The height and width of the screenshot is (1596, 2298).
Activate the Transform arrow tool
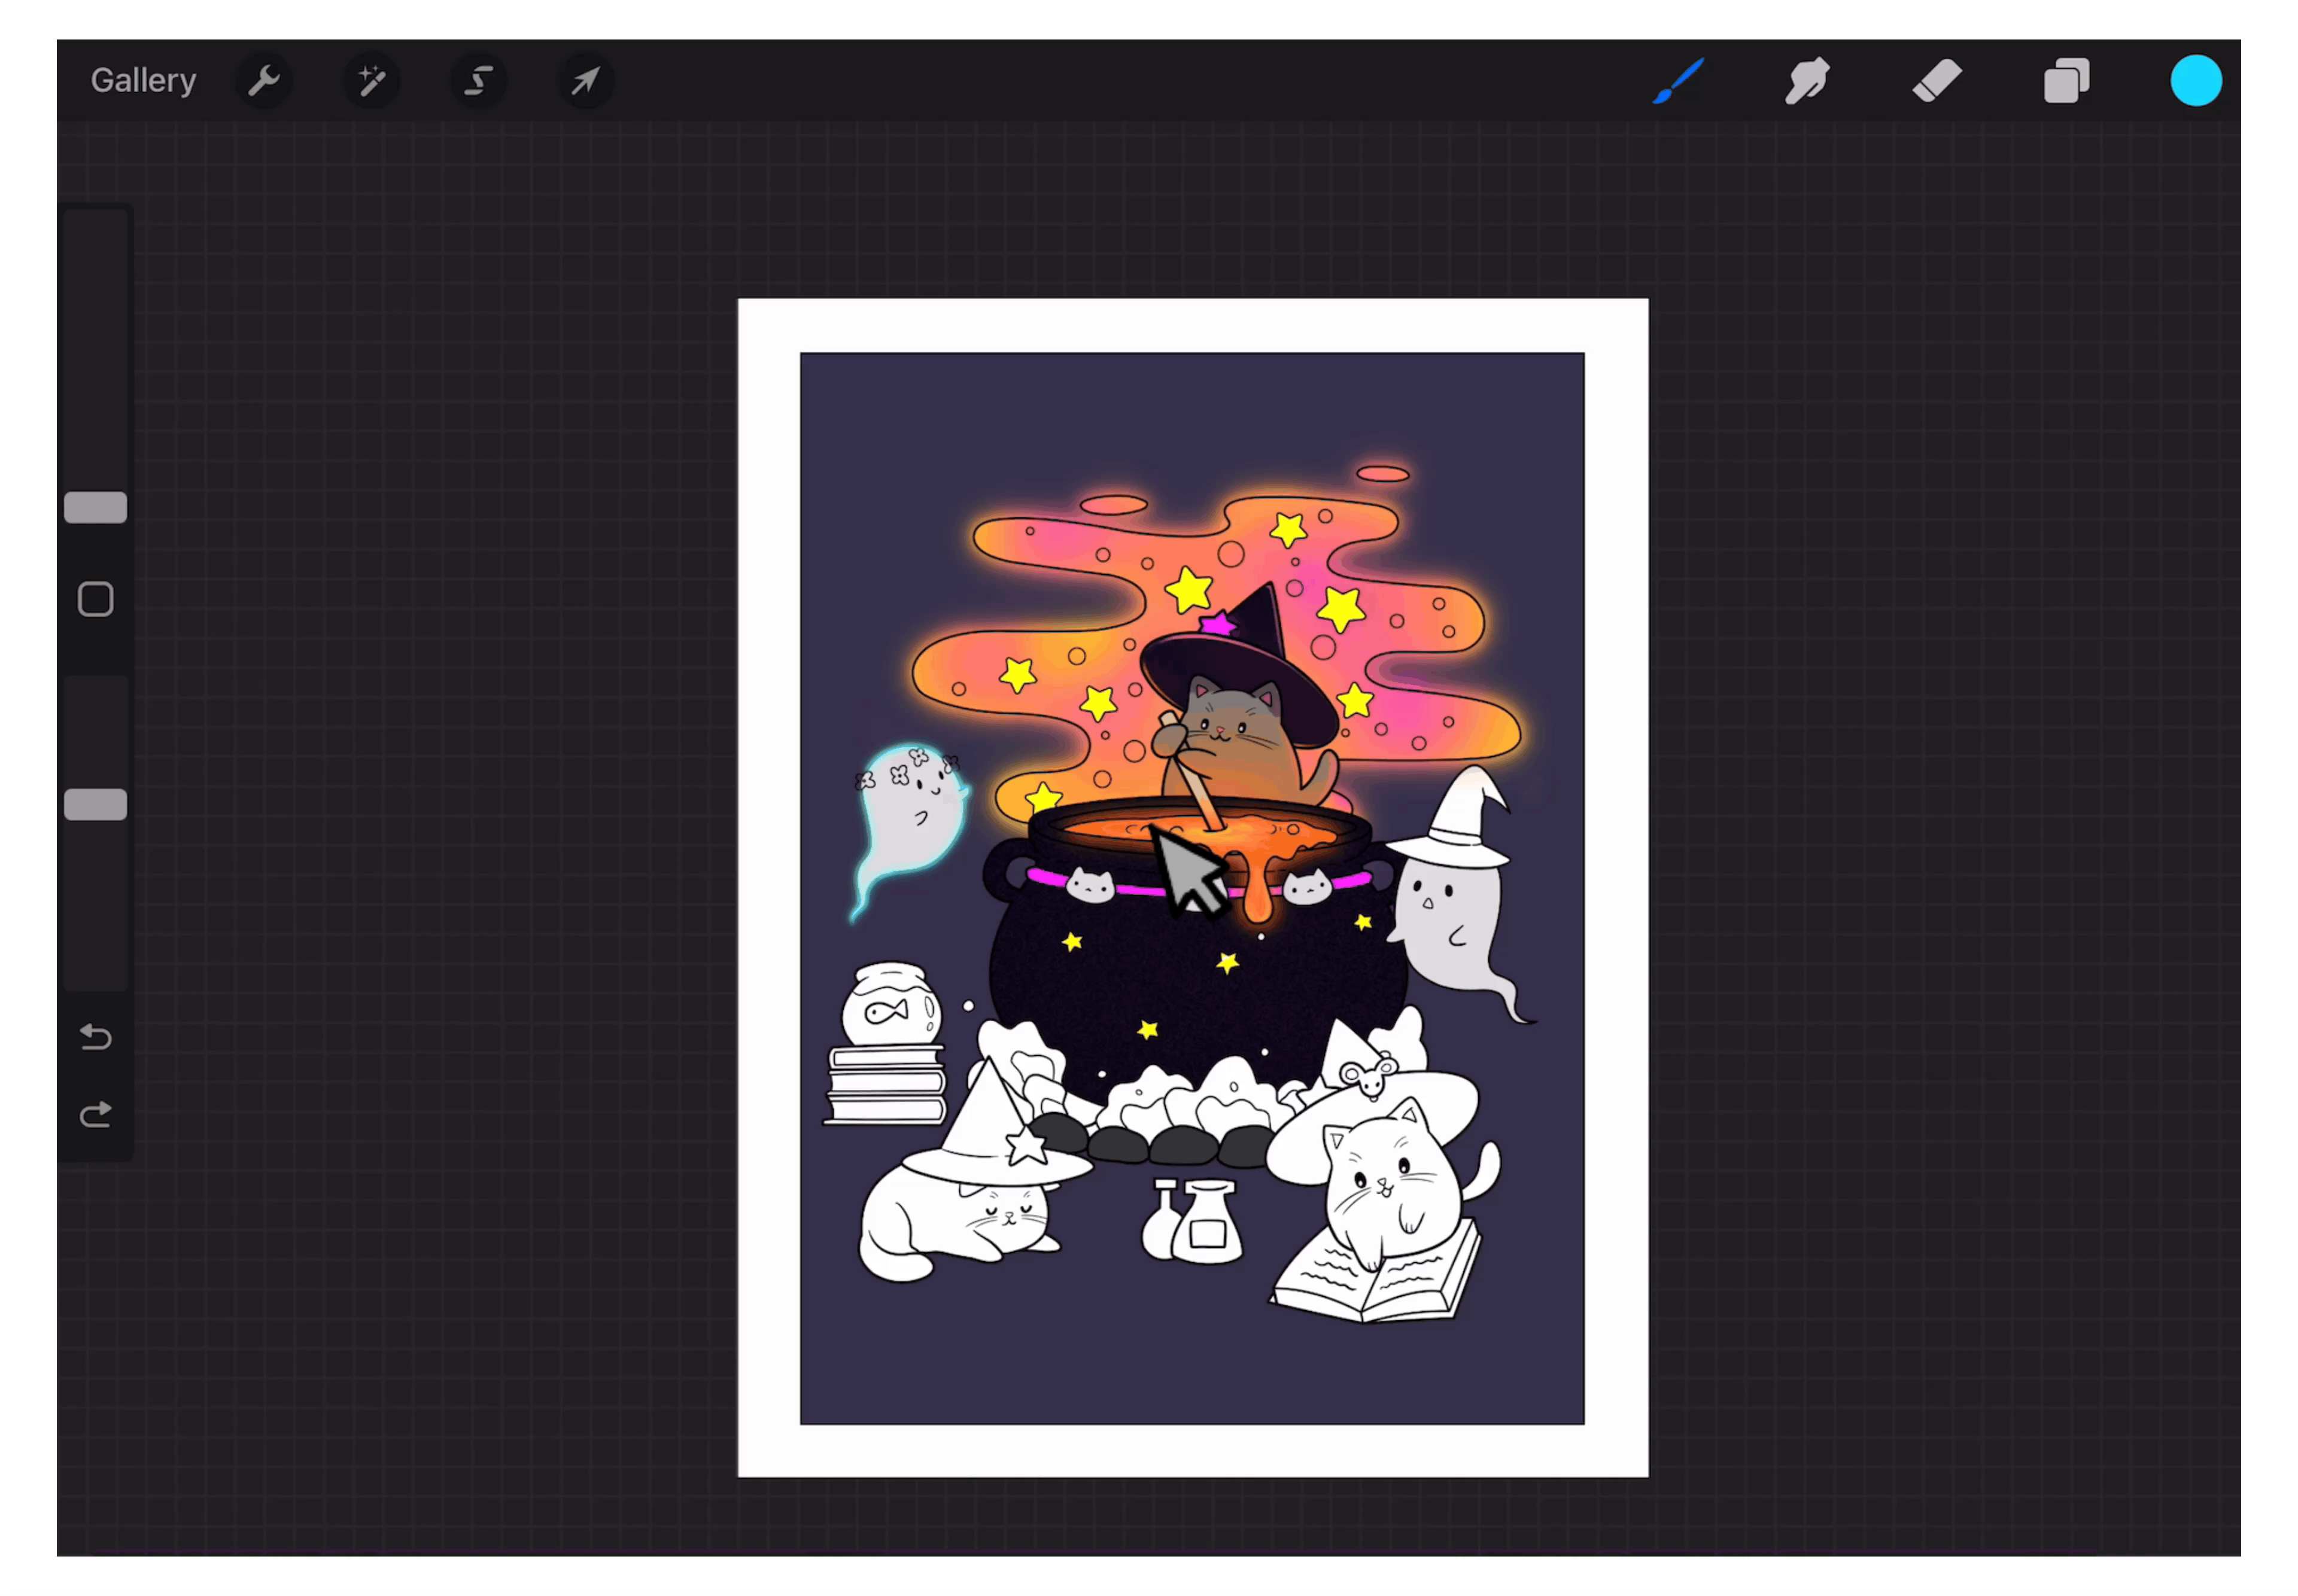click(x=585, y=80)
